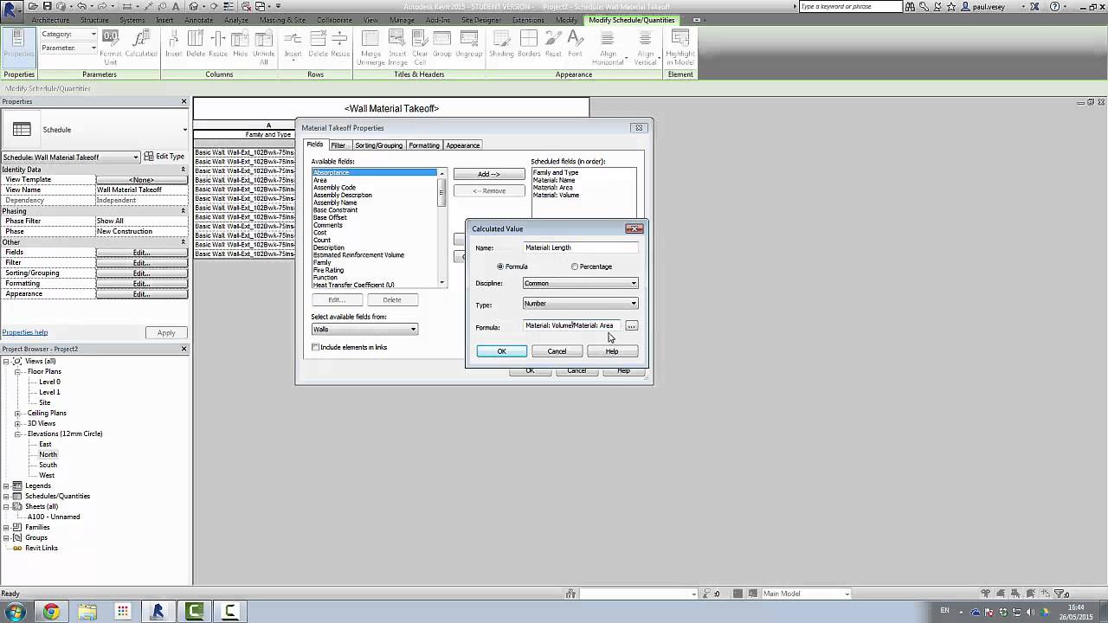This screenshot has width=1108, height=623.
Task: Open the Type dropdown showing Number
Action: point(580,303)
